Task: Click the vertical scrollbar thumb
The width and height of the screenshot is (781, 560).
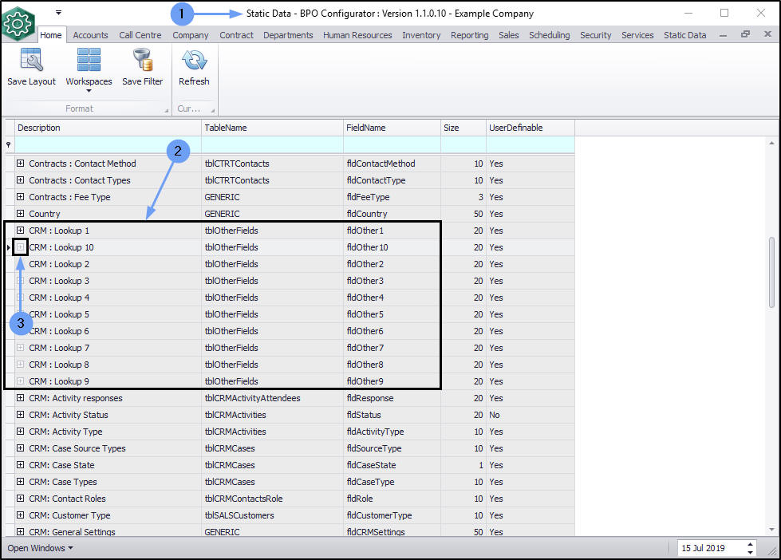Action: pos(772,273)
